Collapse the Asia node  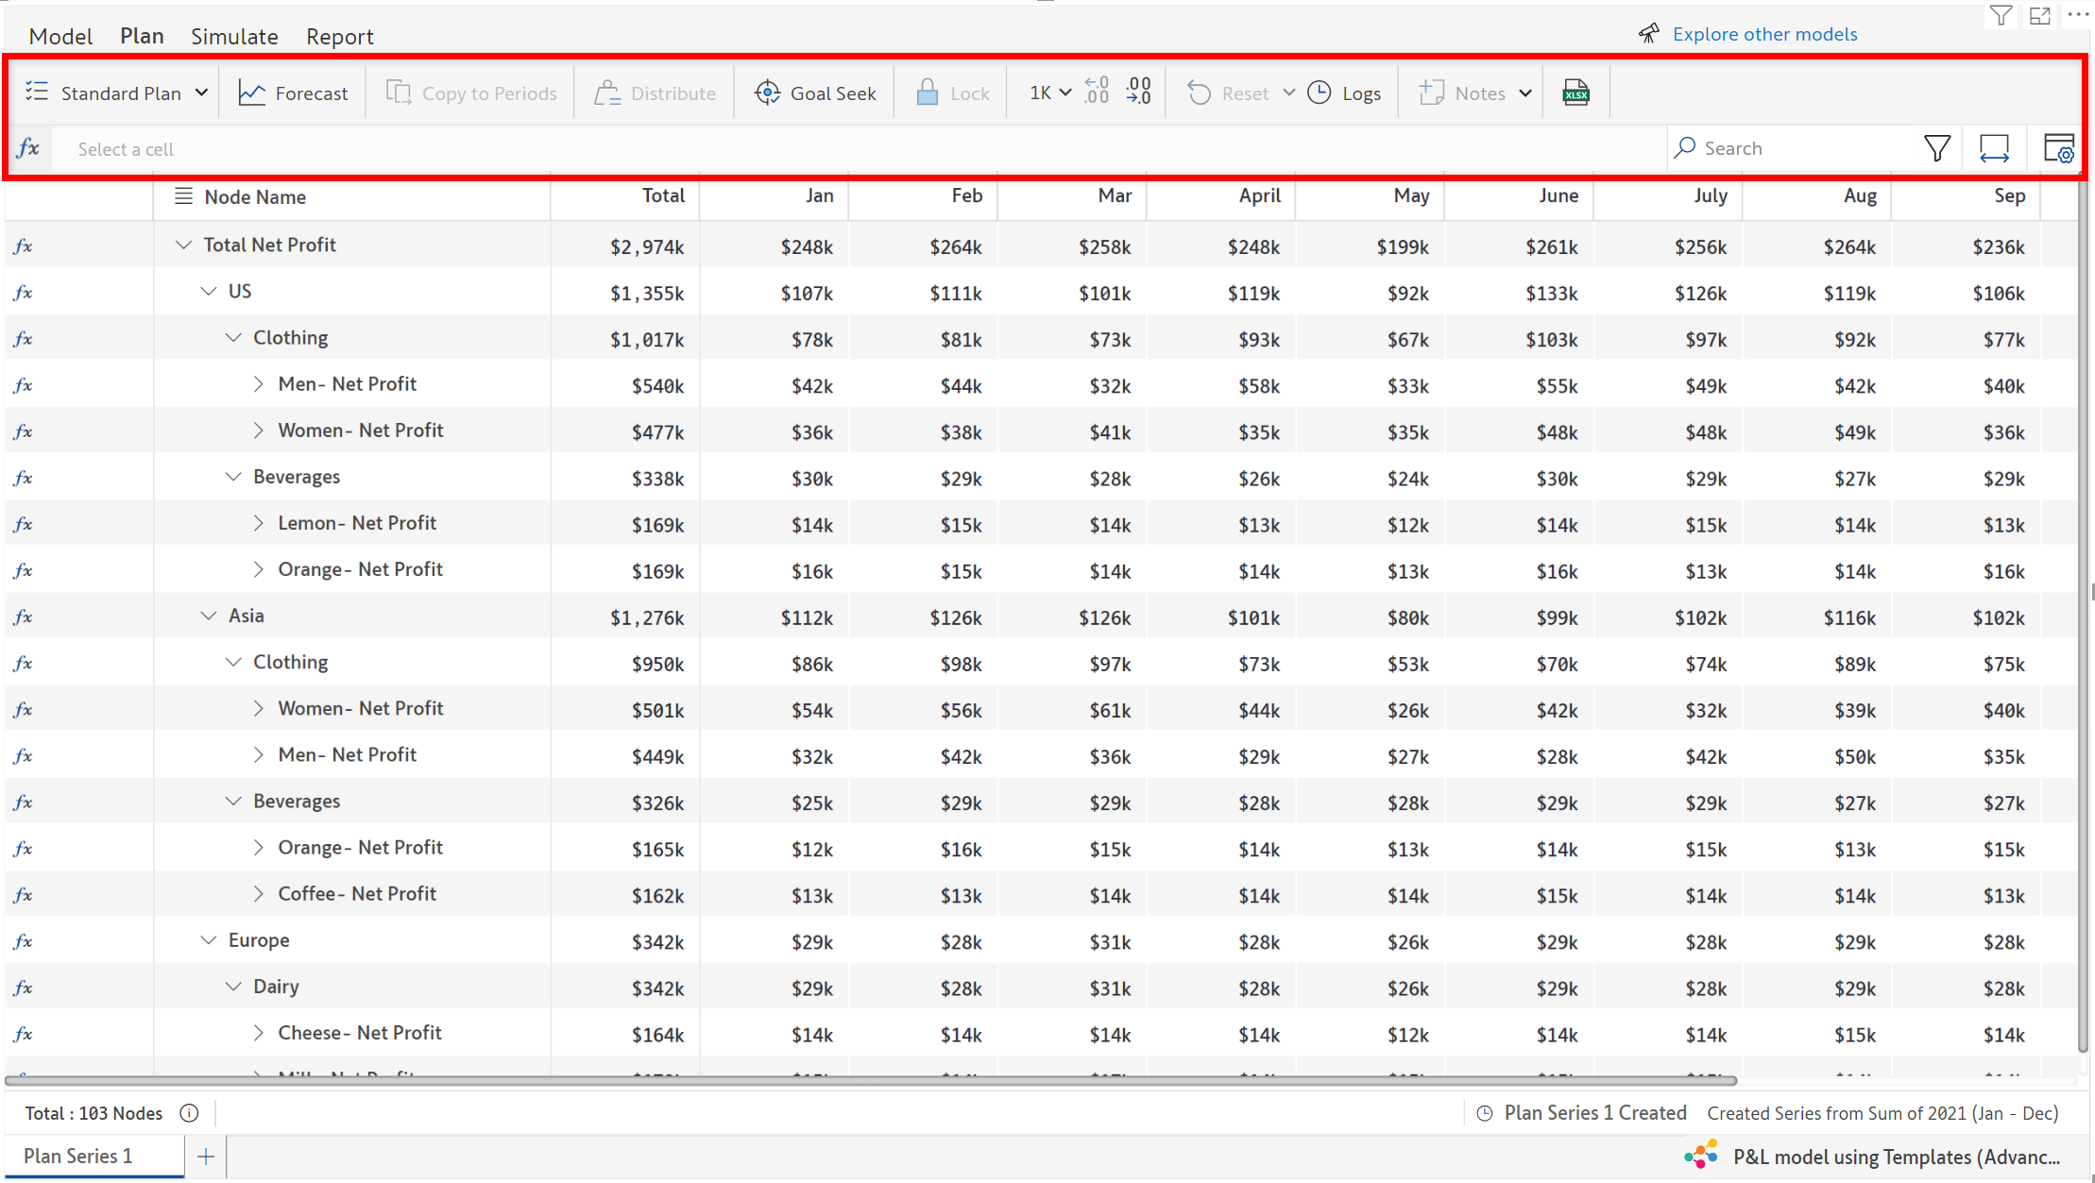click(209, 616)
